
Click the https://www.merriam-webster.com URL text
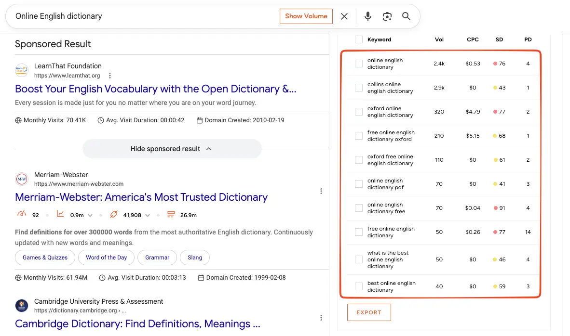pos(79,184)
